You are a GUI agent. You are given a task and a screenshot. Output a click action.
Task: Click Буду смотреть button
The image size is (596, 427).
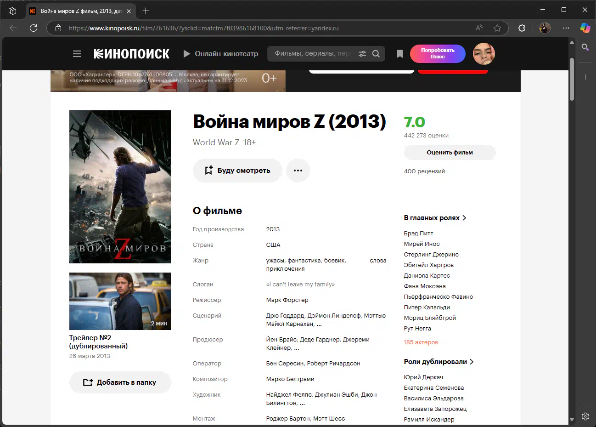coord(237,171)
